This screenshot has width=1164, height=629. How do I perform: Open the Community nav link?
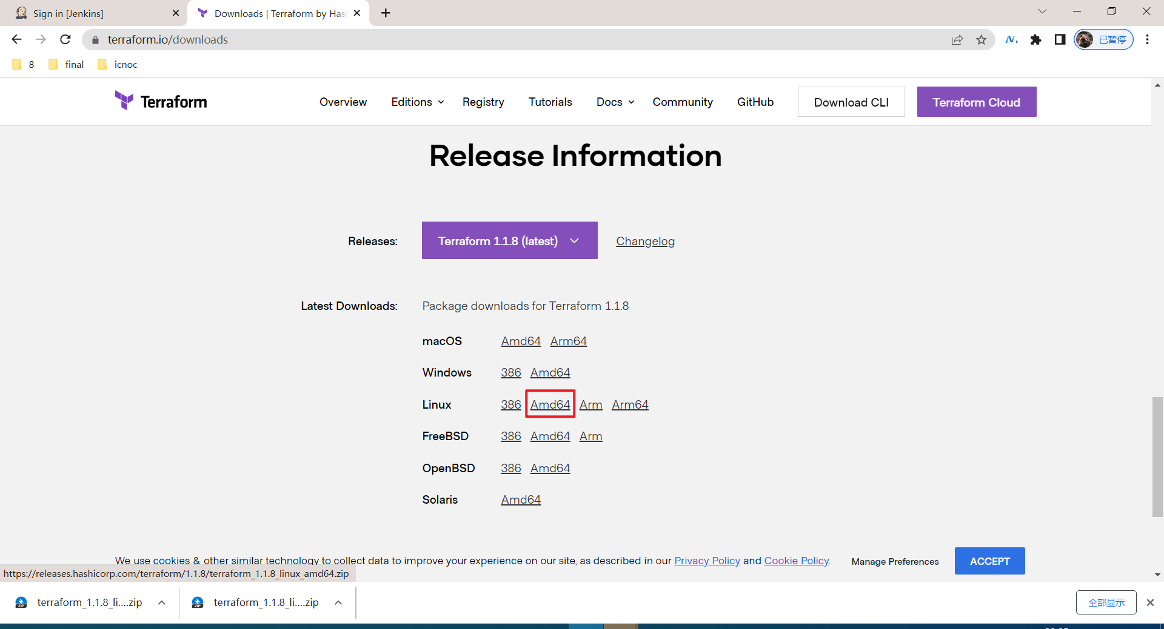point(683,102)
